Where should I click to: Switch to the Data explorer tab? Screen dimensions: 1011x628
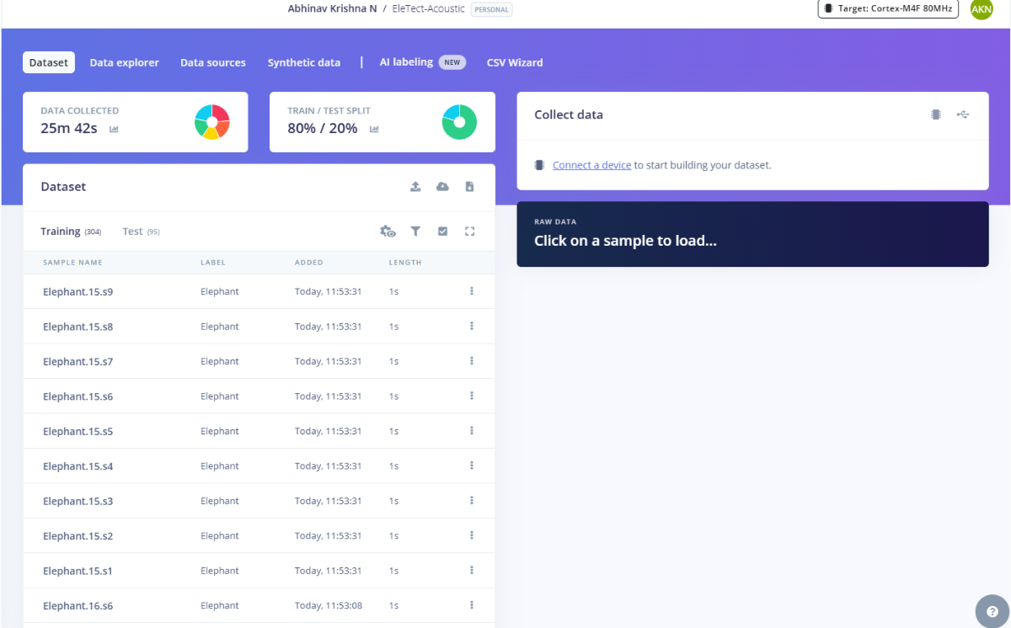124,62
